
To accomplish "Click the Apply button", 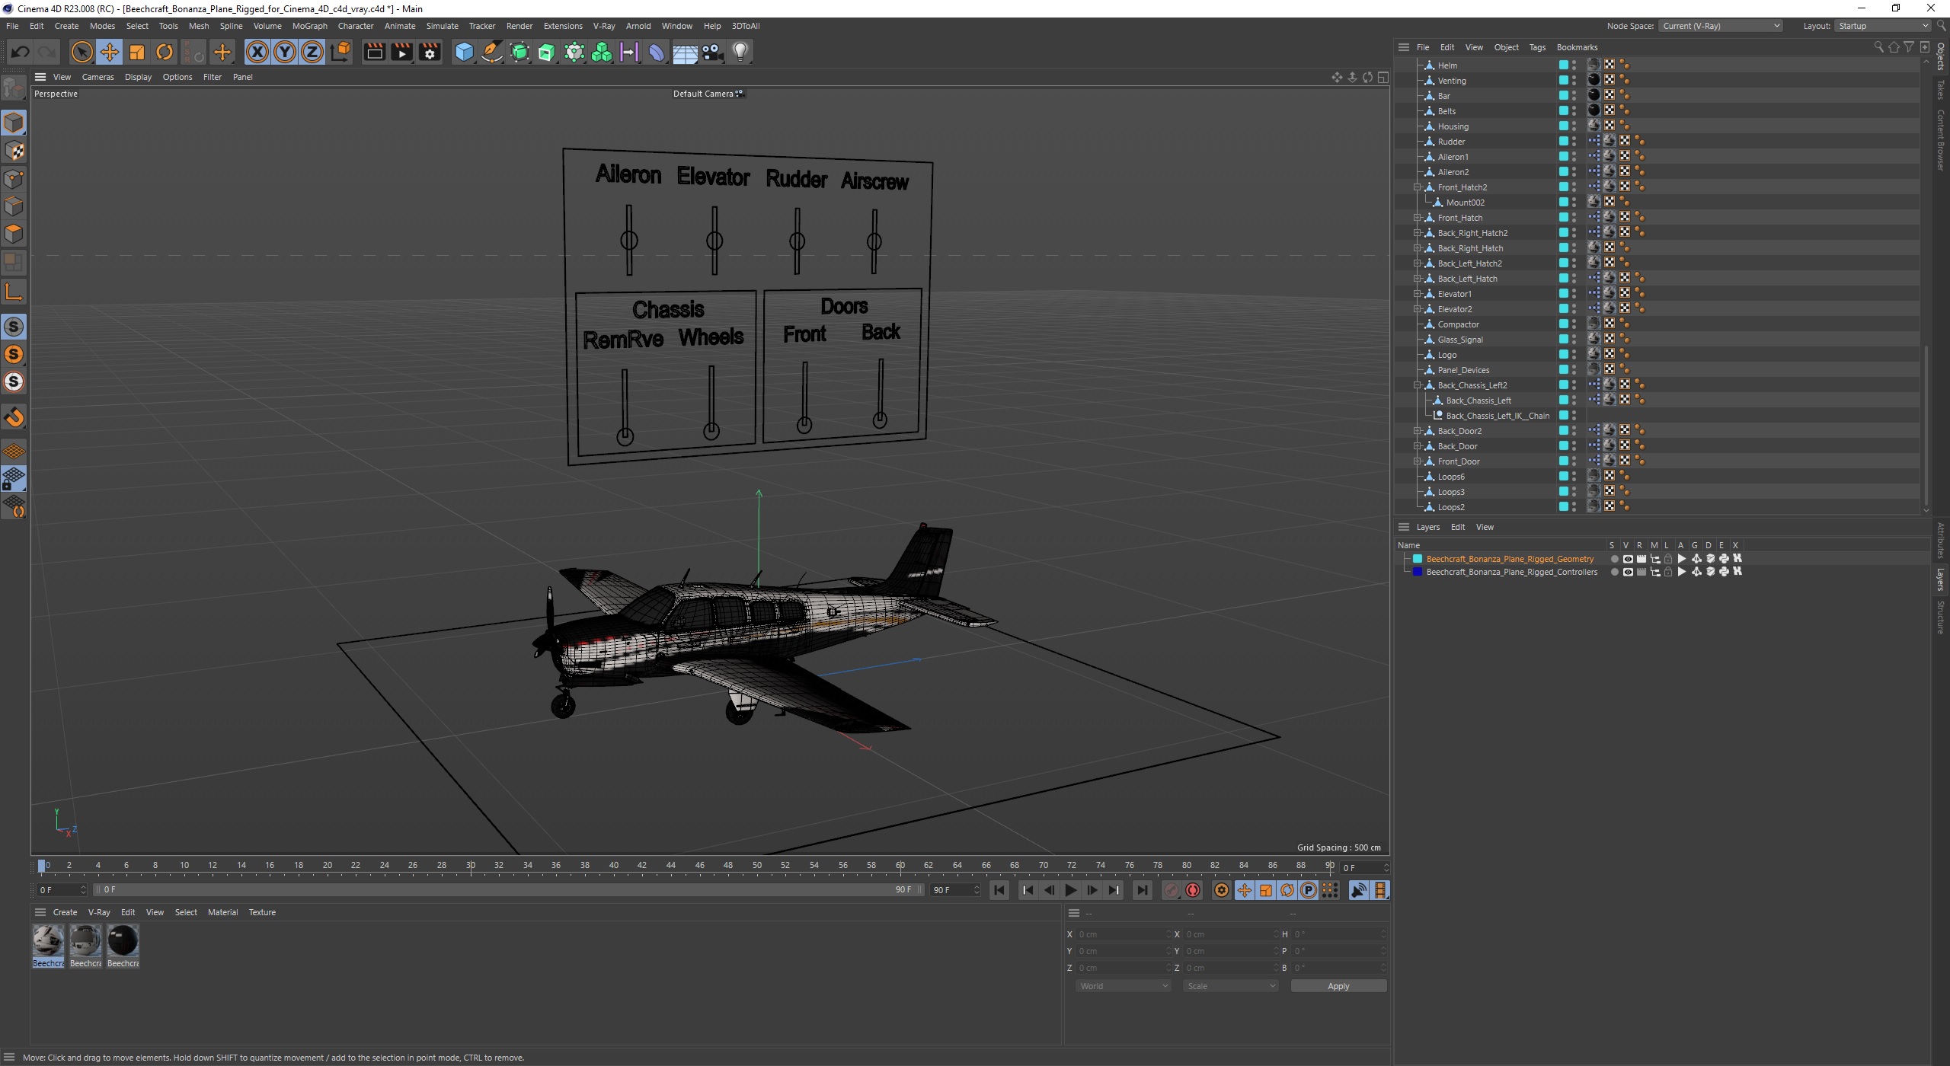I will 1338,986.
